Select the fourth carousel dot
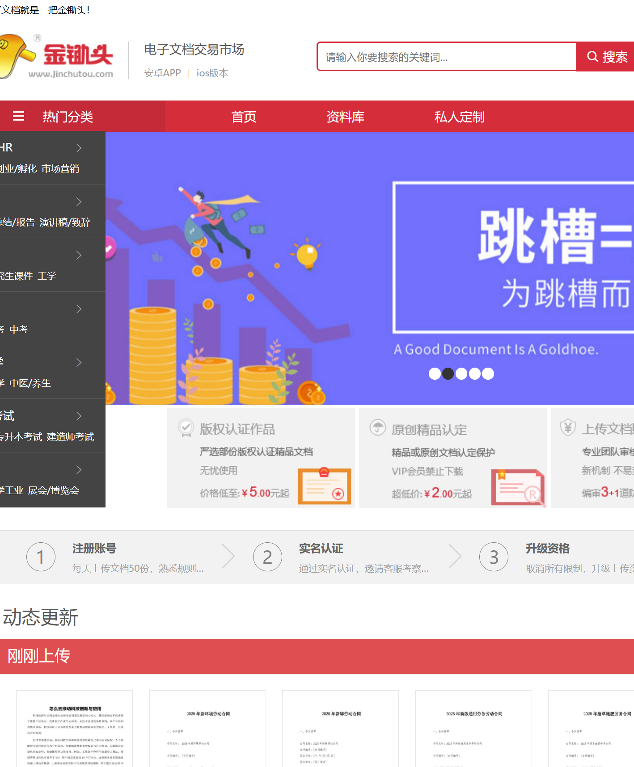The height and width of the screenshot is (767, 634). pyautogui.click(x=475, y=373)
